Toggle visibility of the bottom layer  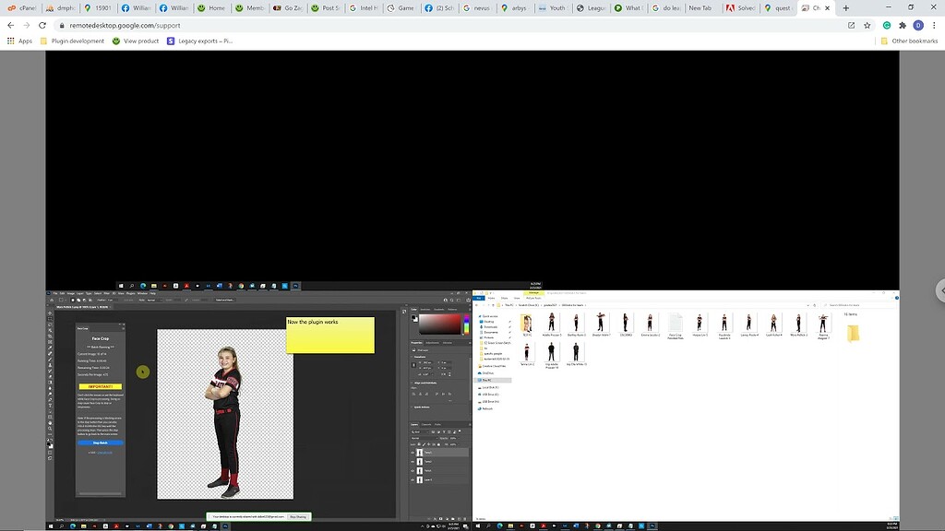[413, 479]
